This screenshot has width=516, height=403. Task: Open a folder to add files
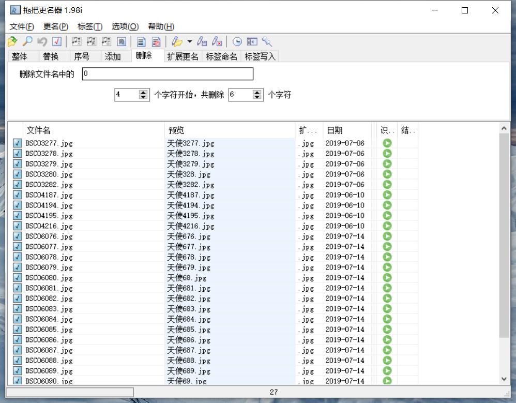tap(11, 41)
